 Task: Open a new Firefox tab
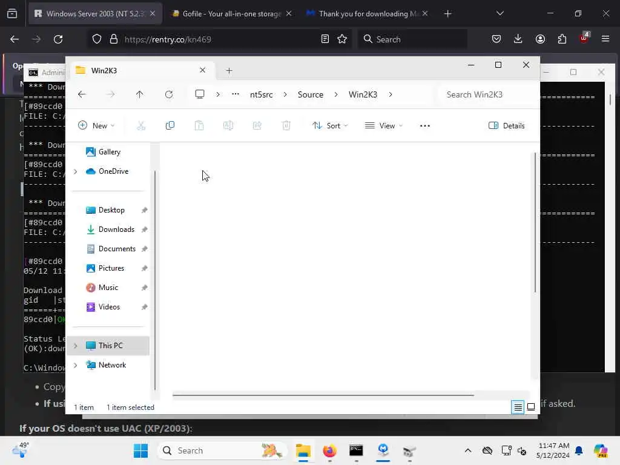pyautogui.click(x=447, y=14)
